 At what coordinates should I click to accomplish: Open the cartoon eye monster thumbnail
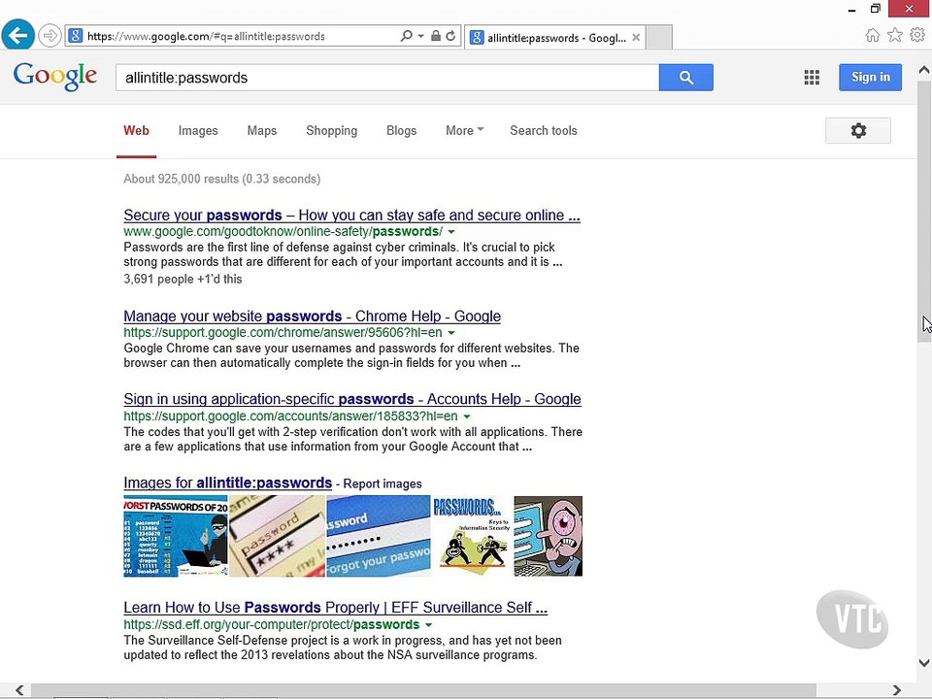coord(548,536)
